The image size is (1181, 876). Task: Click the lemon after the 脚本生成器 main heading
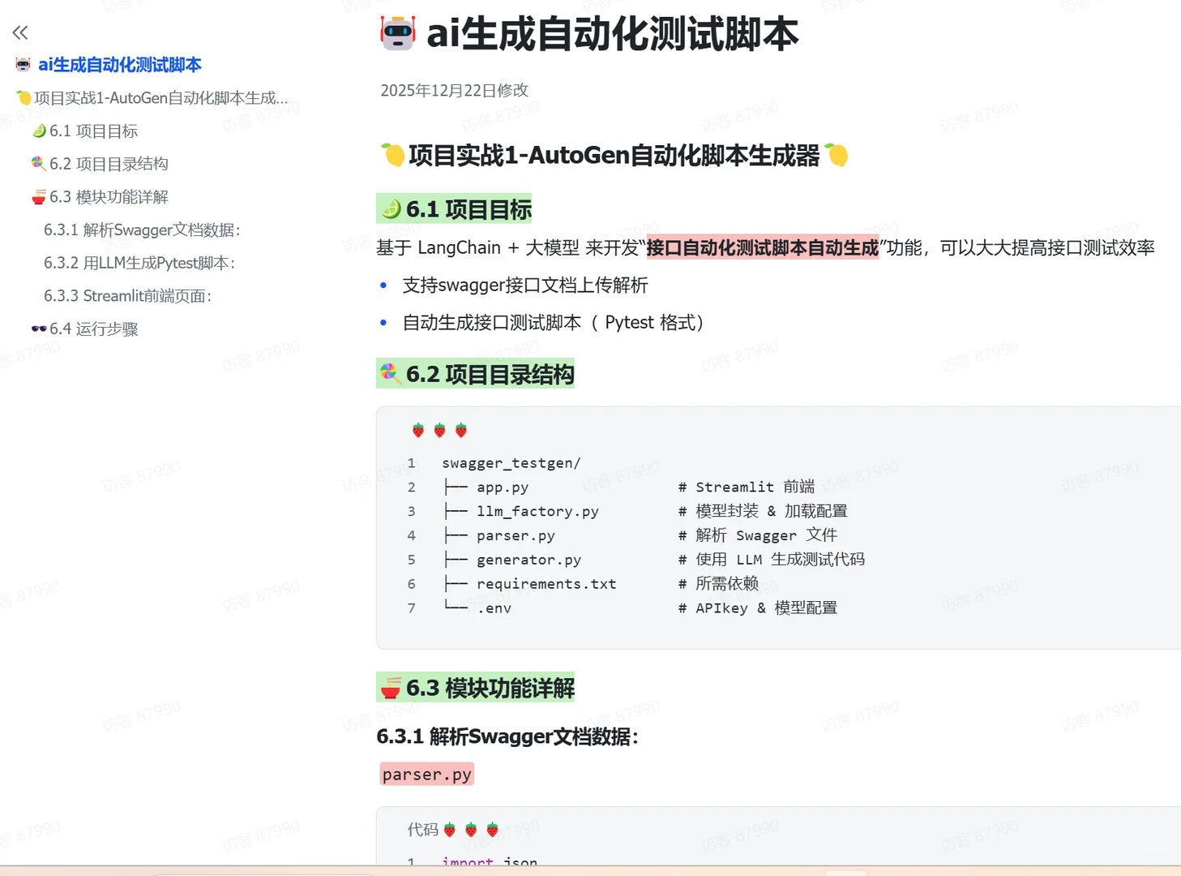837,155
